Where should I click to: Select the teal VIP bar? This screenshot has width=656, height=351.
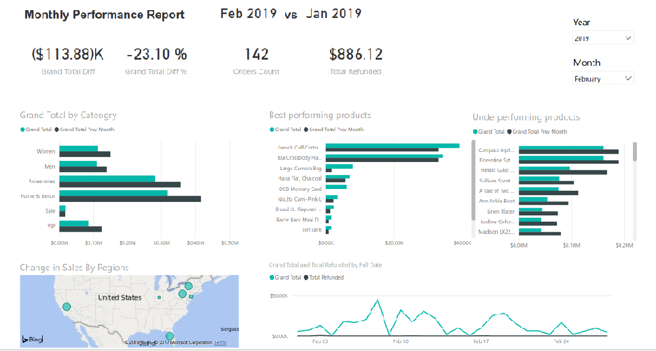[x=74, y=223]
